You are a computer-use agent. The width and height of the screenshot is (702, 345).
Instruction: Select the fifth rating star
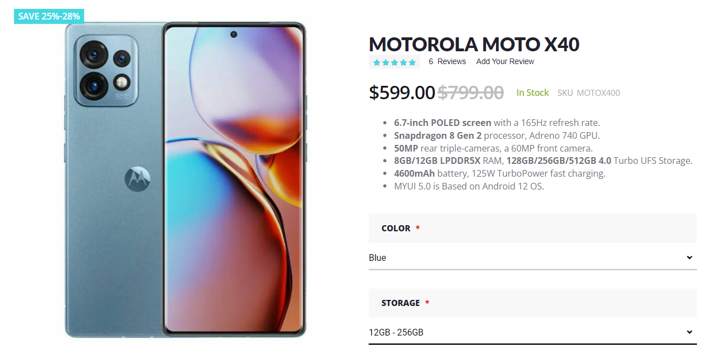pos(413,61)
